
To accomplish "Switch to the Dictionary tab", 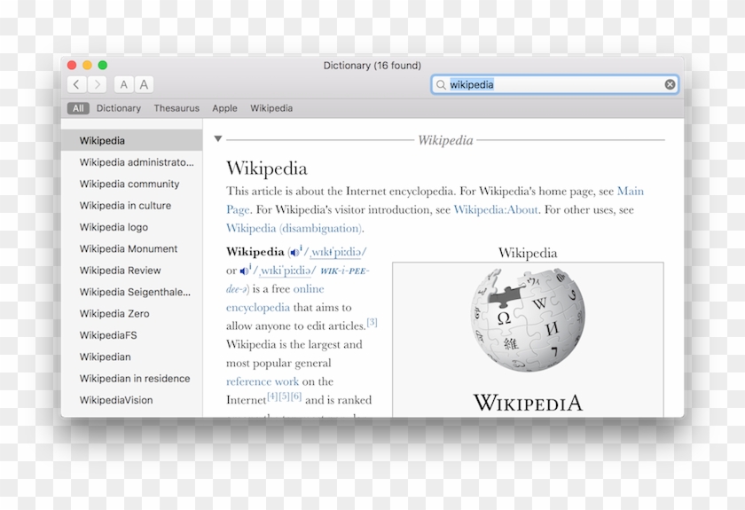I will tap(119, 108).
